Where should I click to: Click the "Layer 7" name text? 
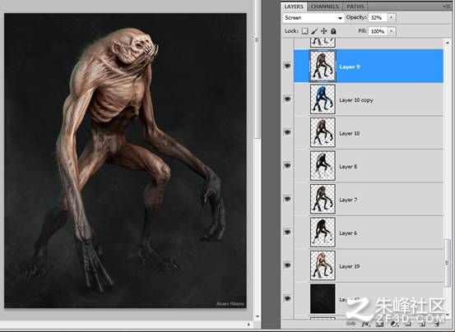click(x=348, y=200)
